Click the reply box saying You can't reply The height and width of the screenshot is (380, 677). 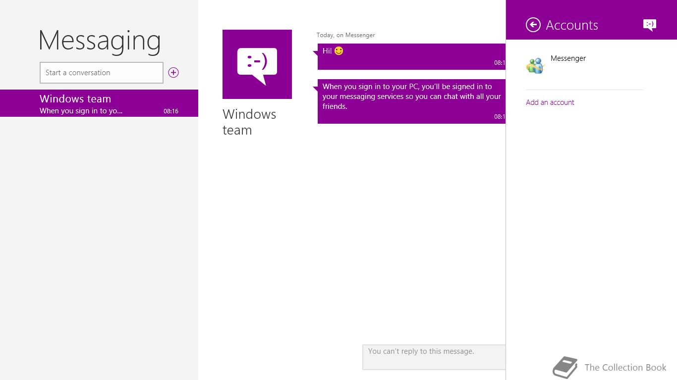point(434,357)
